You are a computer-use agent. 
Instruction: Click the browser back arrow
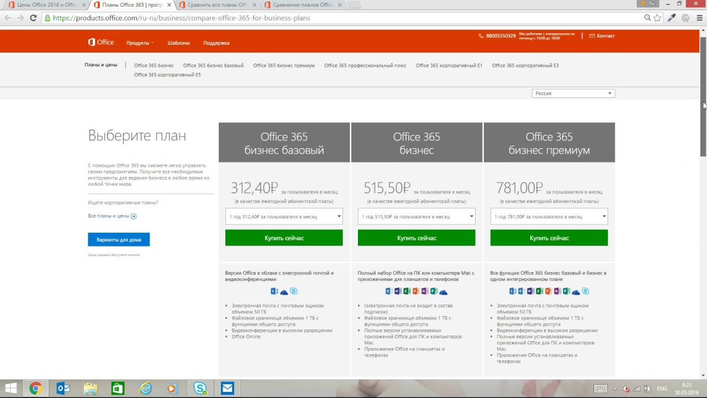coord(7,18)
